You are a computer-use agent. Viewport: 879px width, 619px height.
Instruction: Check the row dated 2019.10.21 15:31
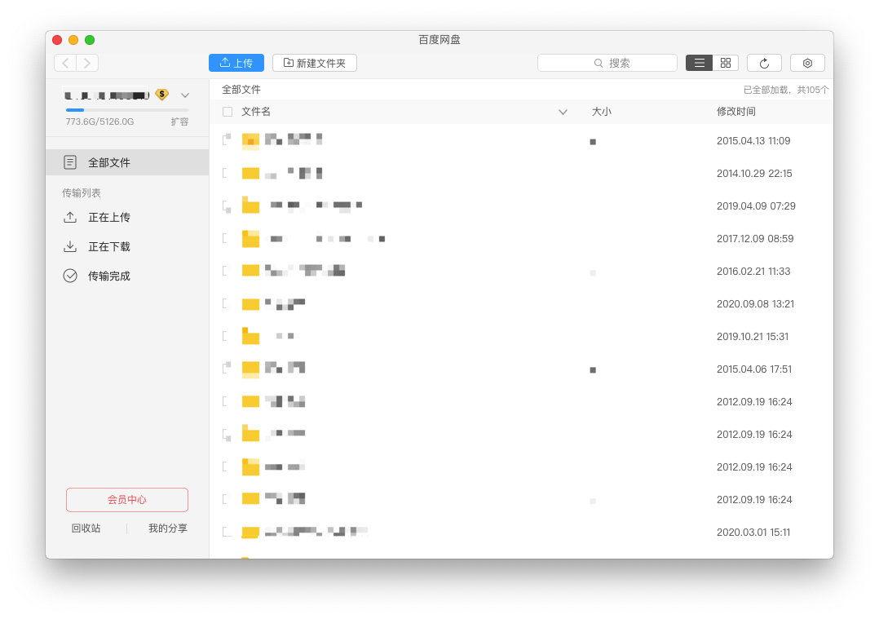[227, 336]
